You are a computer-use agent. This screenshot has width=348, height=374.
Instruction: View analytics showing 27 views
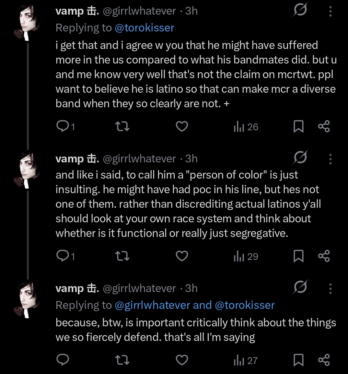point(246,361)
